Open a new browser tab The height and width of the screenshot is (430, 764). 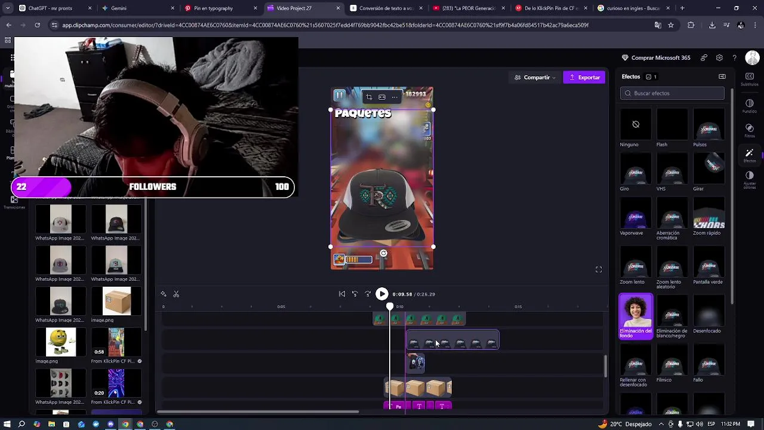(682, 8)
